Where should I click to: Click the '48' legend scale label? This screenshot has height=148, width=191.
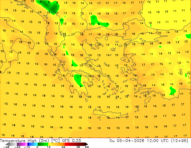(87, 147)
